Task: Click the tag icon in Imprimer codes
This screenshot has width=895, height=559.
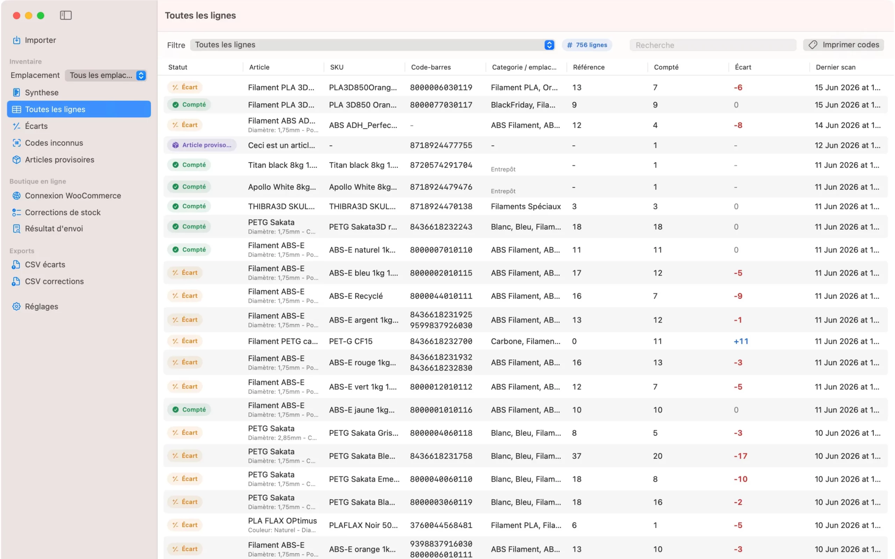Action: [812, 45]
